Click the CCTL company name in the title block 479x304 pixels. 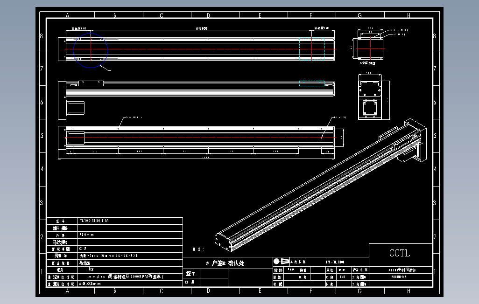tap(400, 253)
